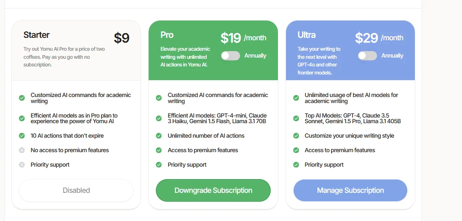Click check icon beside Efficient AI models GPT-4-mini
The width and height of the screenshot is (462, 221).
click(x=159, y=118)
